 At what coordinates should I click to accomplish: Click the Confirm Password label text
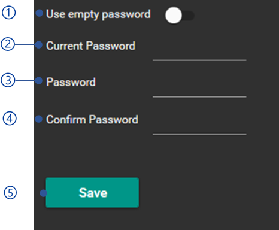(92, 120)
